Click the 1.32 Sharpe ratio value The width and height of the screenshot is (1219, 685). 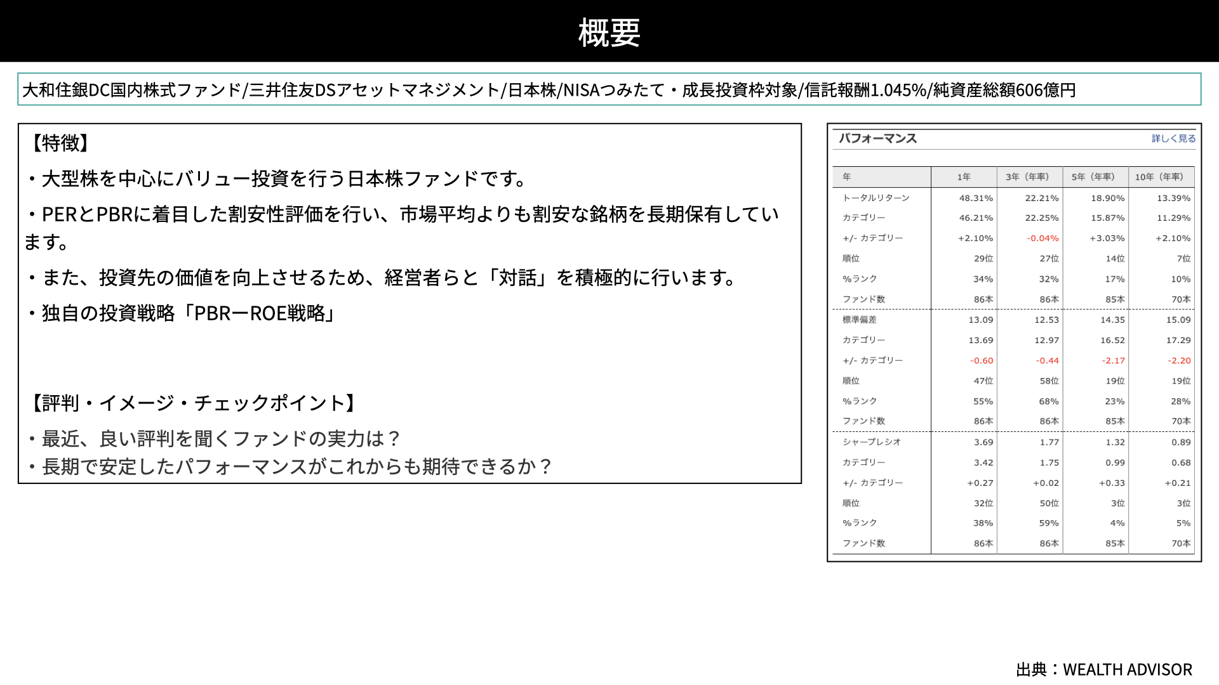[1116, 442]
